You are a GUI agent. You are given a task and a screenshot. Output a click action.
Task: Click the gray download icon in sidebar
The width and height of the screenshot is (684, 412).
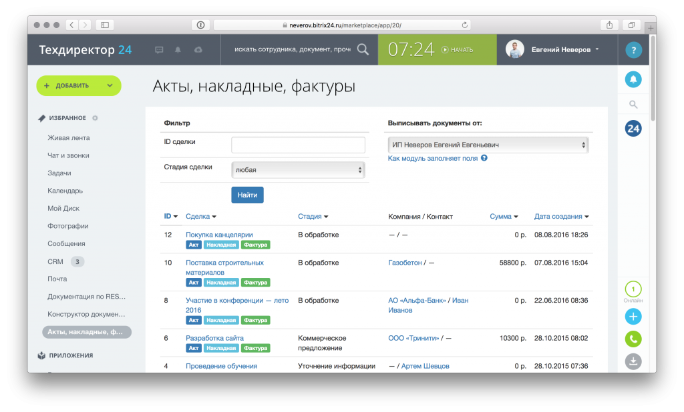pyautogui.click(x=633, y=361)
